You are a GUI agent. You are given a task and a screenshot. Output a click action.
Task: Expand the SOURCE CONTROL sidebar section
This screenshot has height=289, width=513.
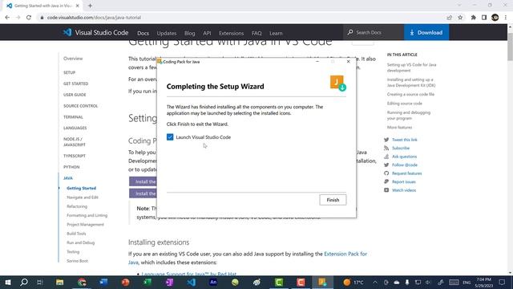click(80, 106)
